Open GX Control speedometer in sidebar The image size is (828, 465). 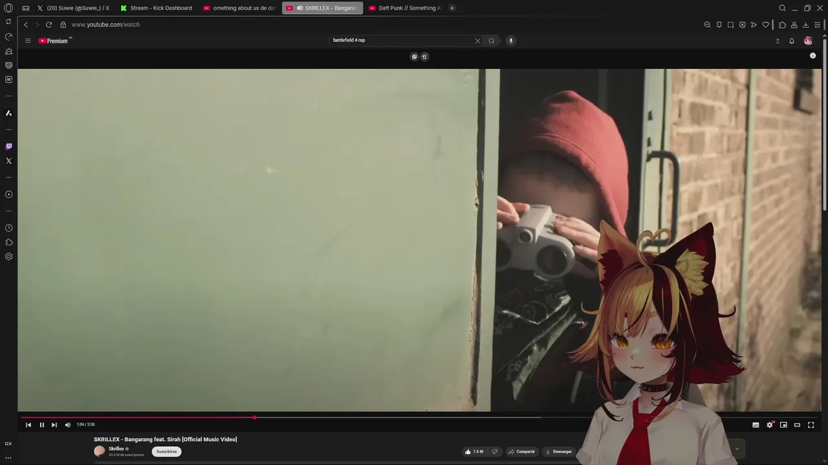8,37
